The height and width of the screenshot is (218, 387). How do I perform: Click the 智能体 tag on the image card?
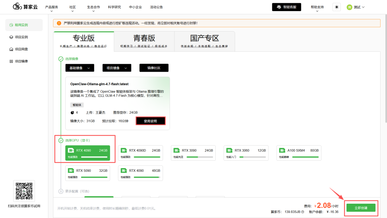(x=77, y=105)
